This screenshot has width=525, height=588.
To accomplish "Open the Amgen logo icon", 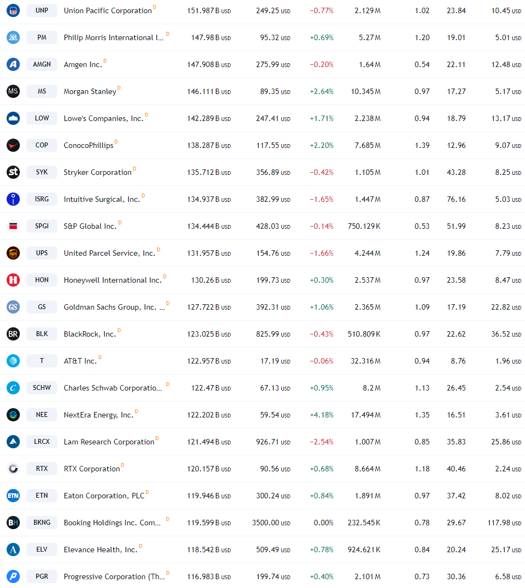I will coord(13,64).
